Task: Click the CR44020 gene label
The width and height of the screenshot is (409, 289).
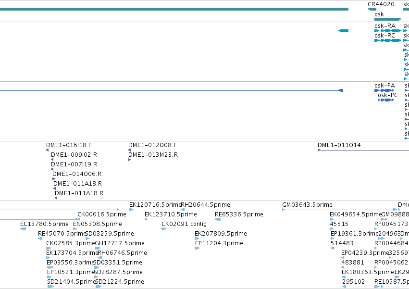Action: [381, 4]
